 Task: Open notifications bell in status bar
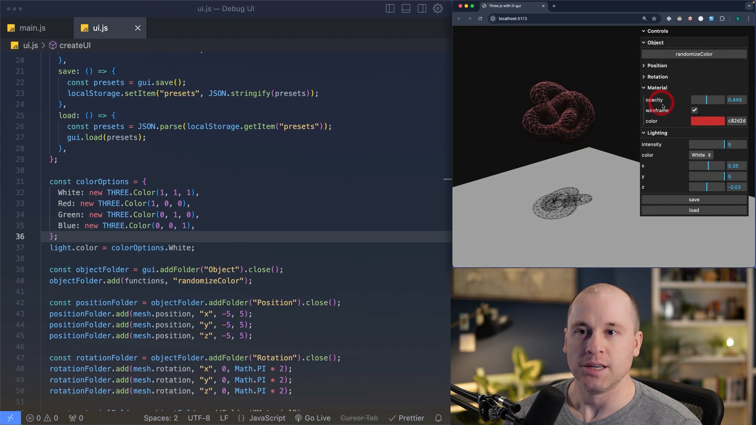(x=438, y=418)
